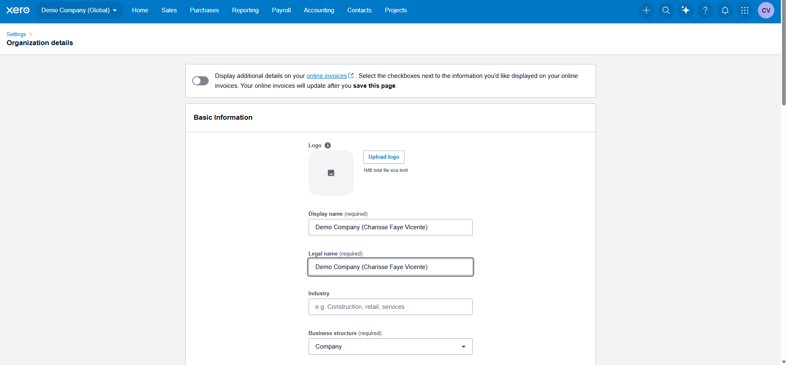787x365 pixels.
Task: Click the Xero logo icon
Action: tap(18, 10)
